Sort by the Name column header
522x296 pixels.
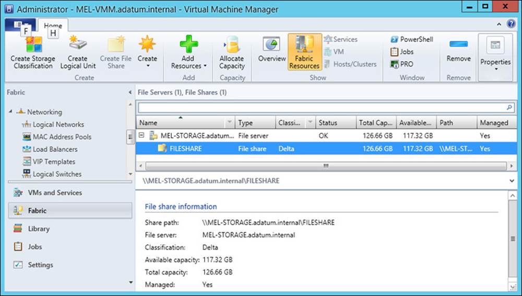182,123
